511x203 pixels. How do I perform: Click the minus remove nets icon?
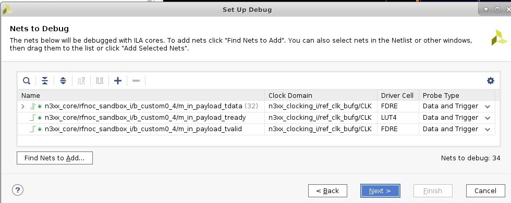tap(136, 81)
